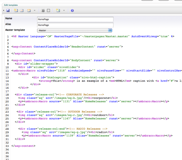
Task: Click the Insert dictionary item icon
Action: point(22,11)
